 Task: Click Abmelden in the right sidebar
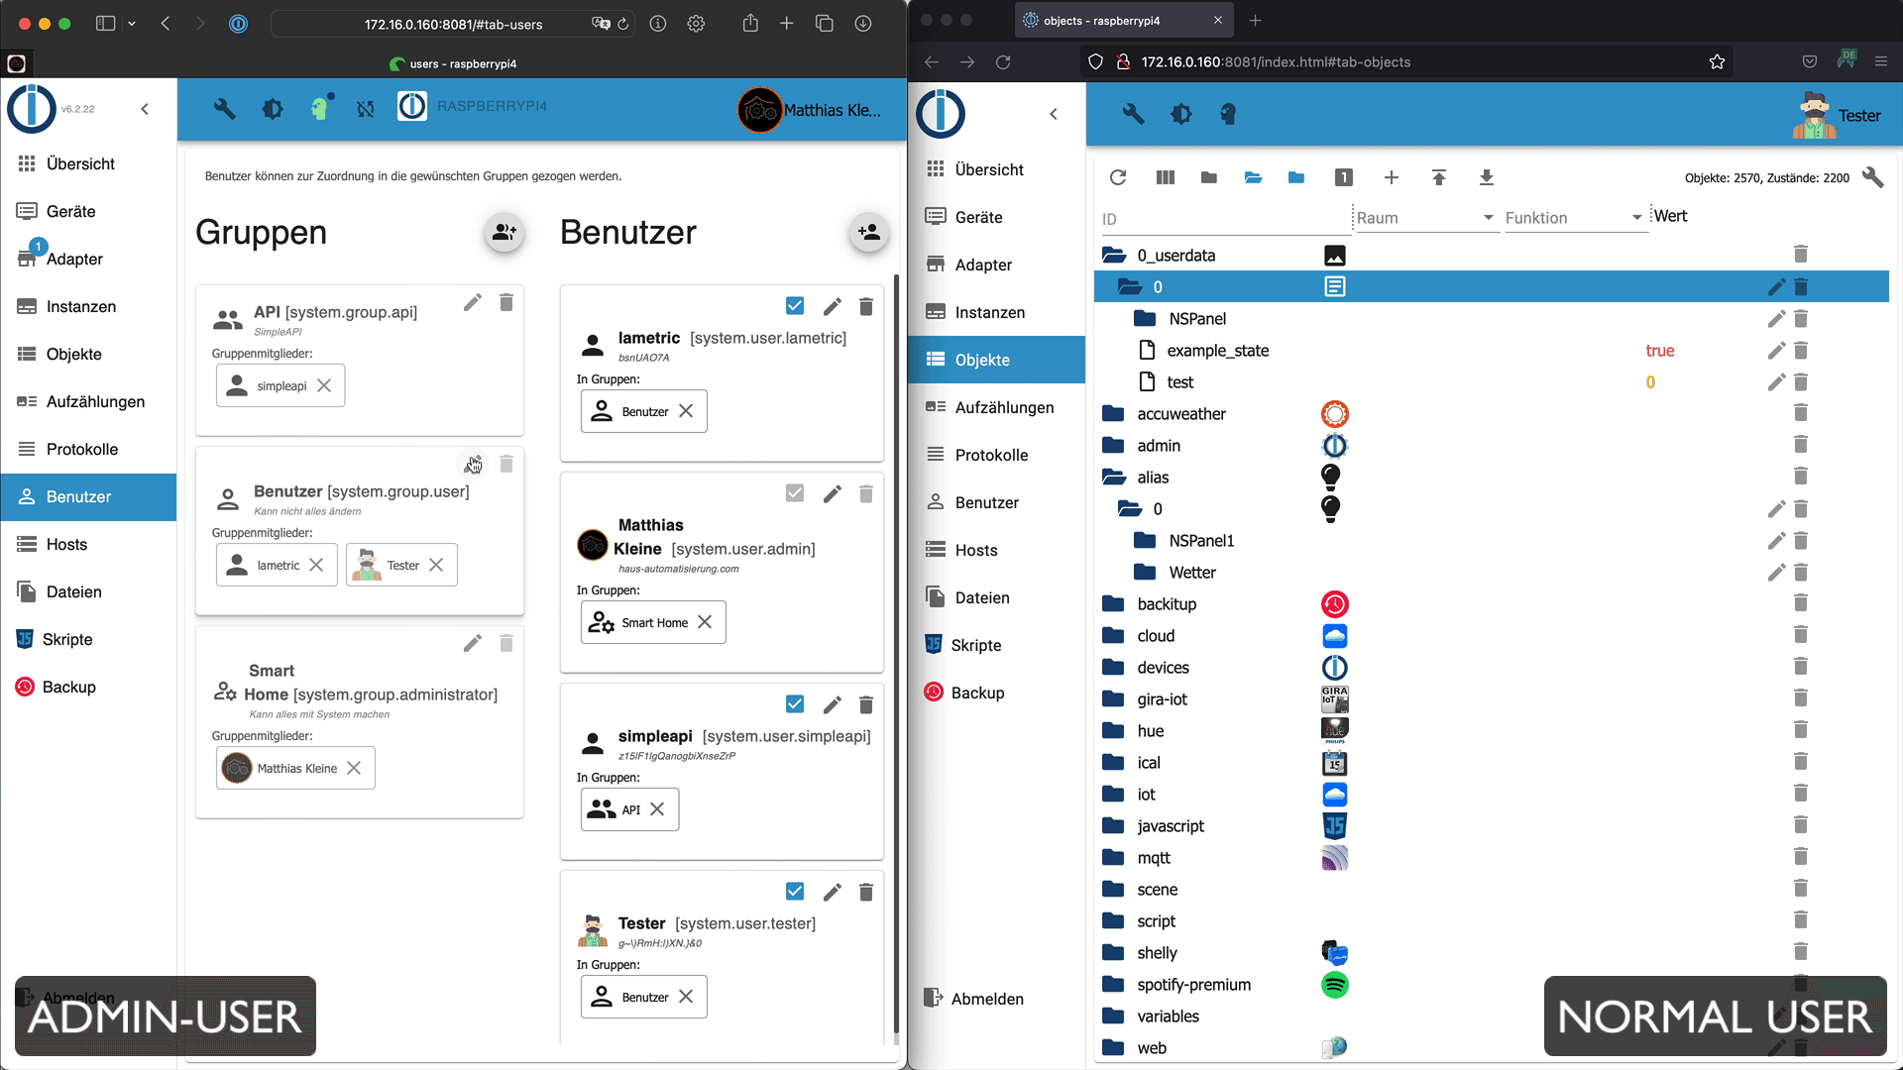pos(987,999)
